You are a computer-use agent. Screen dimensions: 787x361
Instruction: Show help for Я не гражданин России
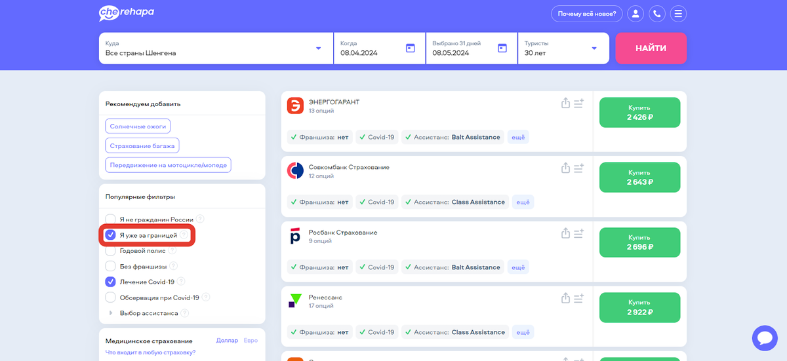(x=200, y=219)
